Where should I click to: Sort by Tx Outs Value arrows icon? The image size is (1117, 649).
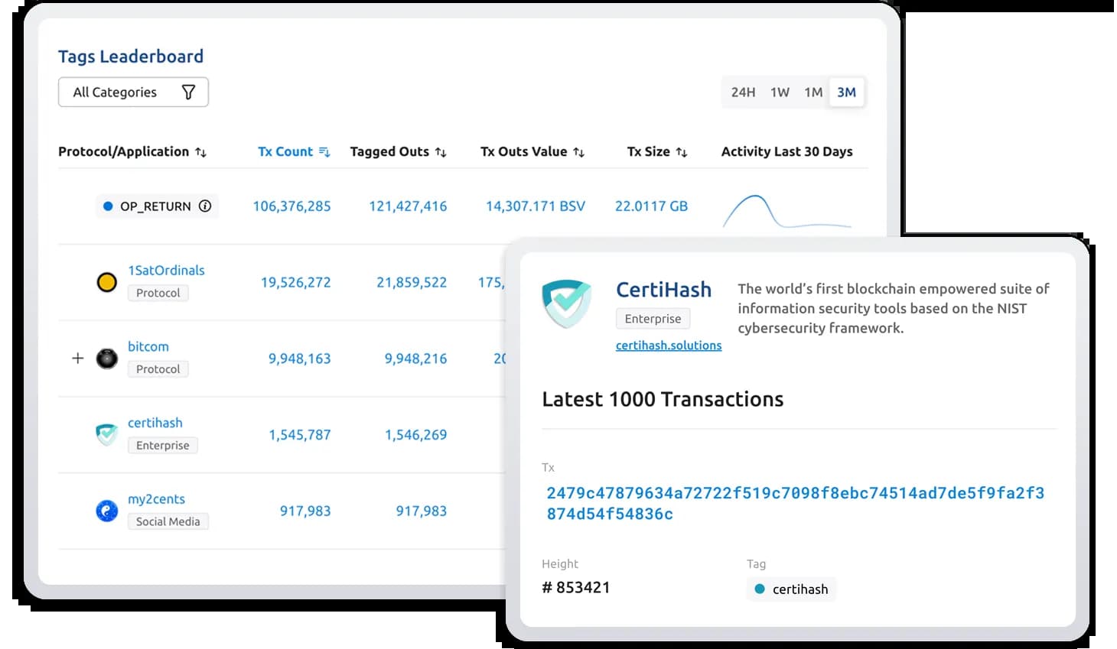[579, 152]
